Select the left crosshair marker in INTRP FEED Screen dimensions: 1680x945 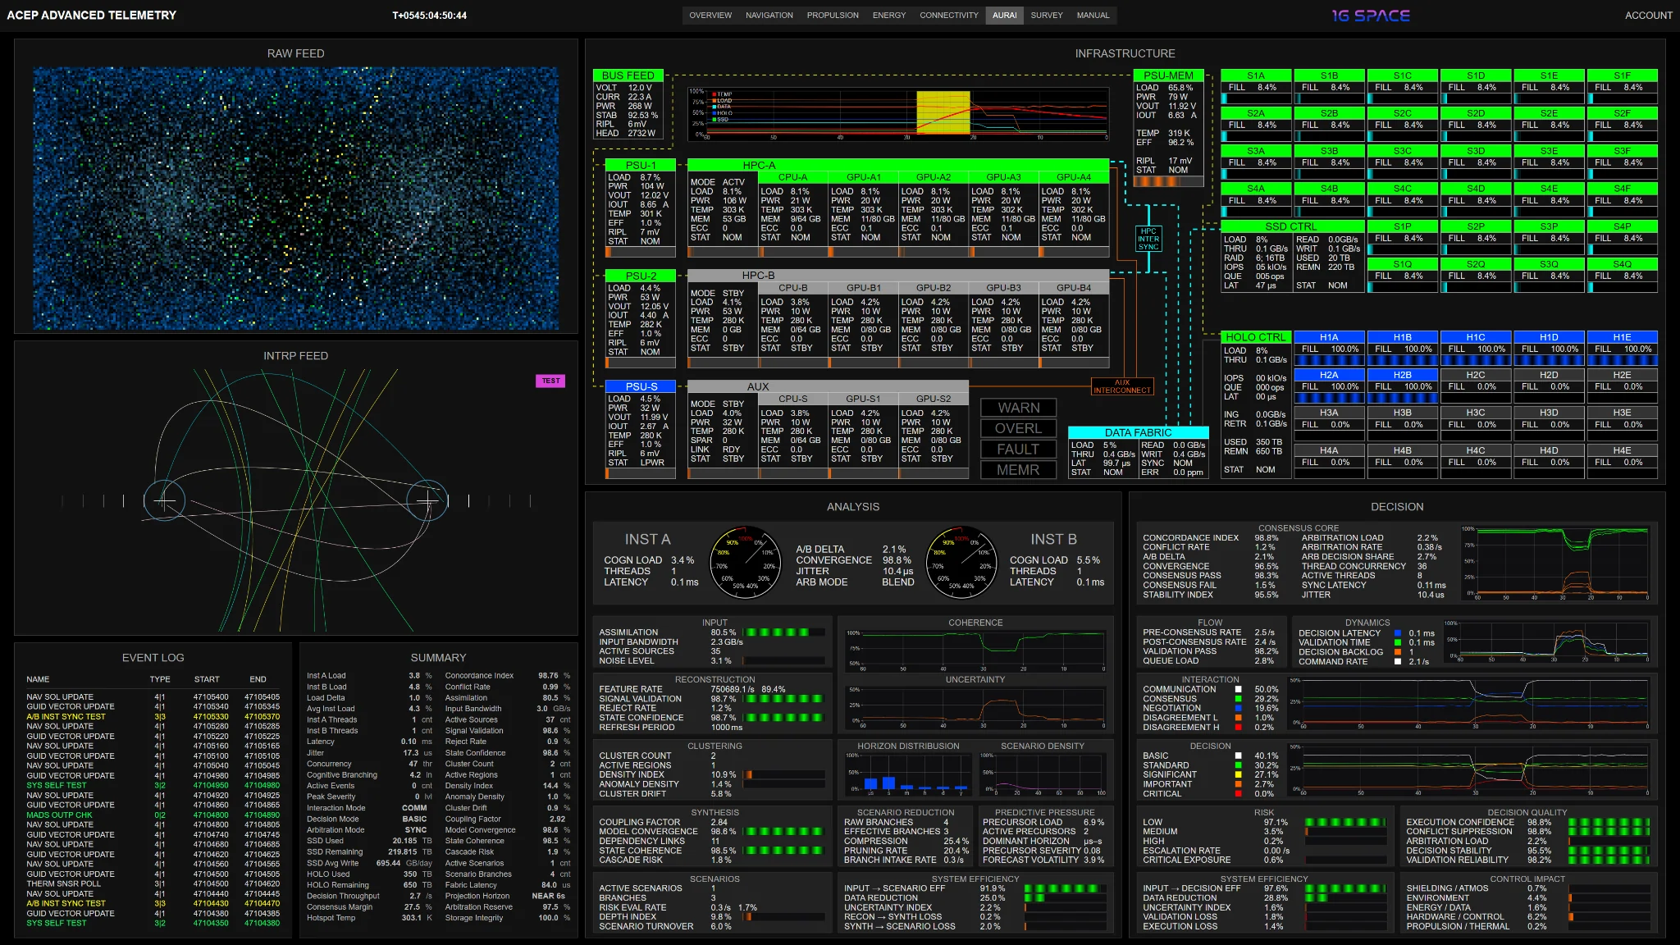point(164,500)
